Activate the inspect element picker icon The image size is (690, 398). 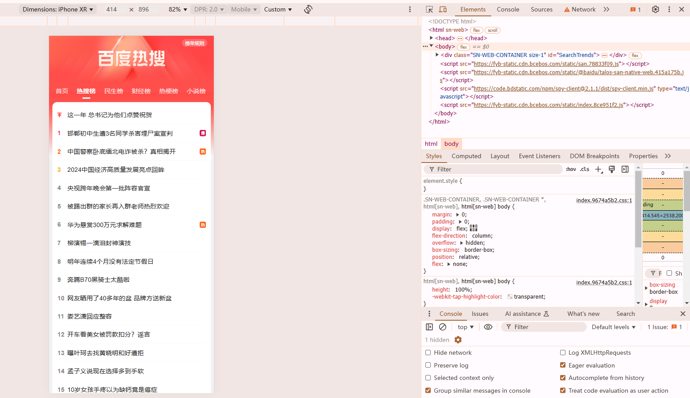429,9
